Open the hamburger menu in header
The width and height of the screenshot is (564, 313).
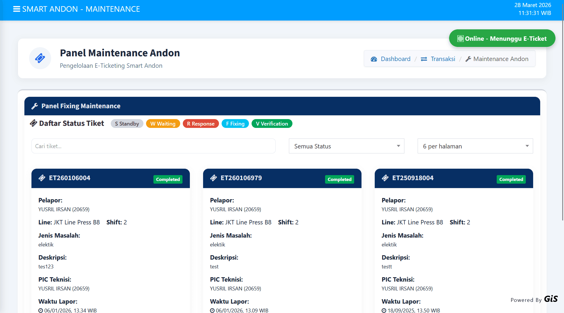(x=17, y=9)
